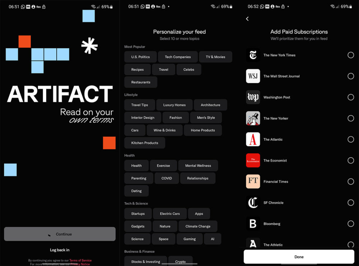Tap the Gadgets chip
The width and height of the screenshot is (359, 266).
(x=137, y=227)
